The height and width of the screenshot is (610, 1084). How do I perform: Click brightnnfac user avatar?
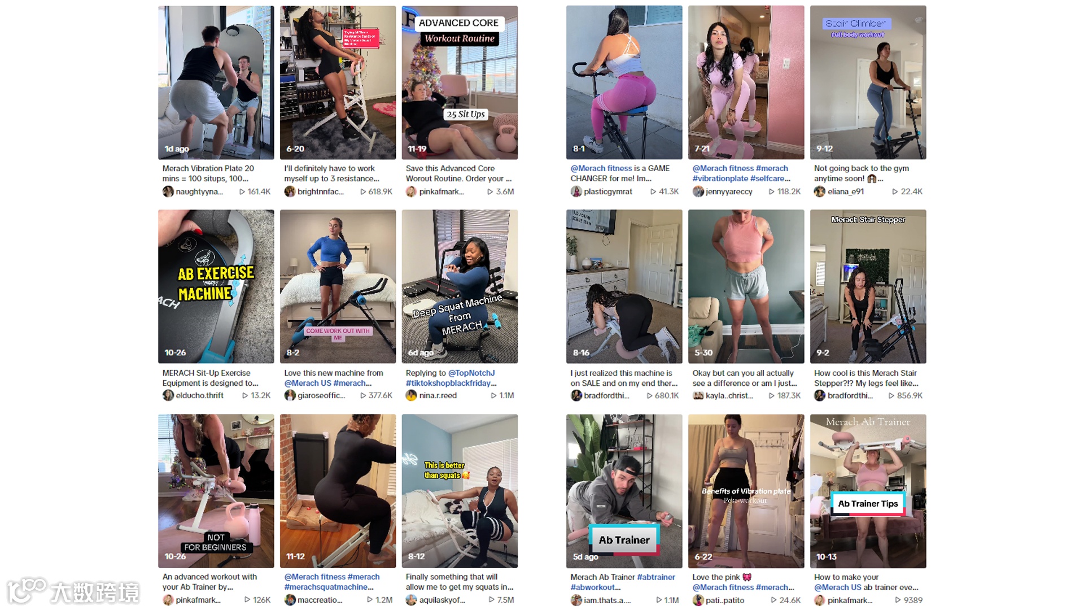pyautogui.click(x=290, y=191)
